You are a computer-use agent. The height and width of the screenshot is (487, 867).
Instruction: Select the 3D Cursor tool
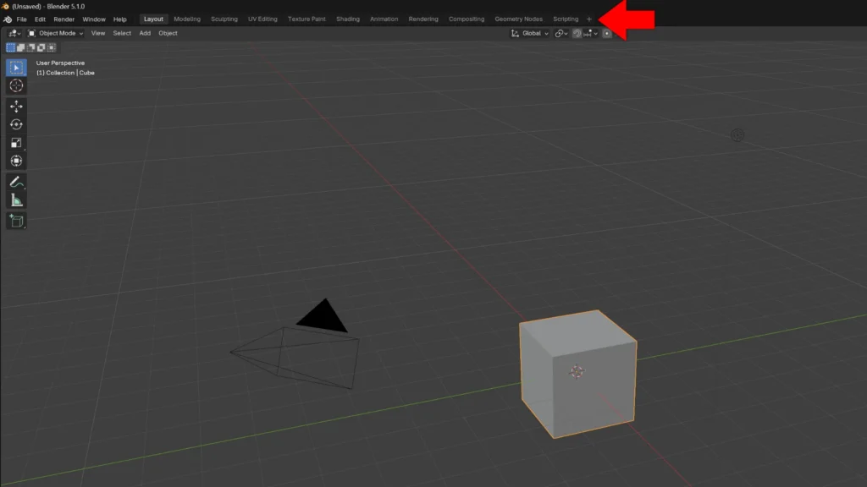tap(16, 85)
